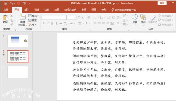Click the Align Text icon
Screen dimensions: 176x101
[x=125, y=20]
